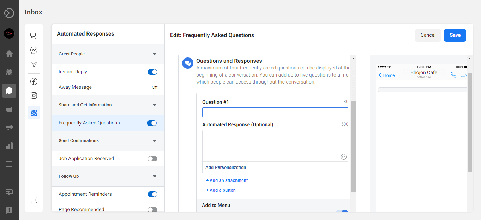Screen dimensions: 481x220
Task: Collapse the Greet People section
Action: coord(154,54)
